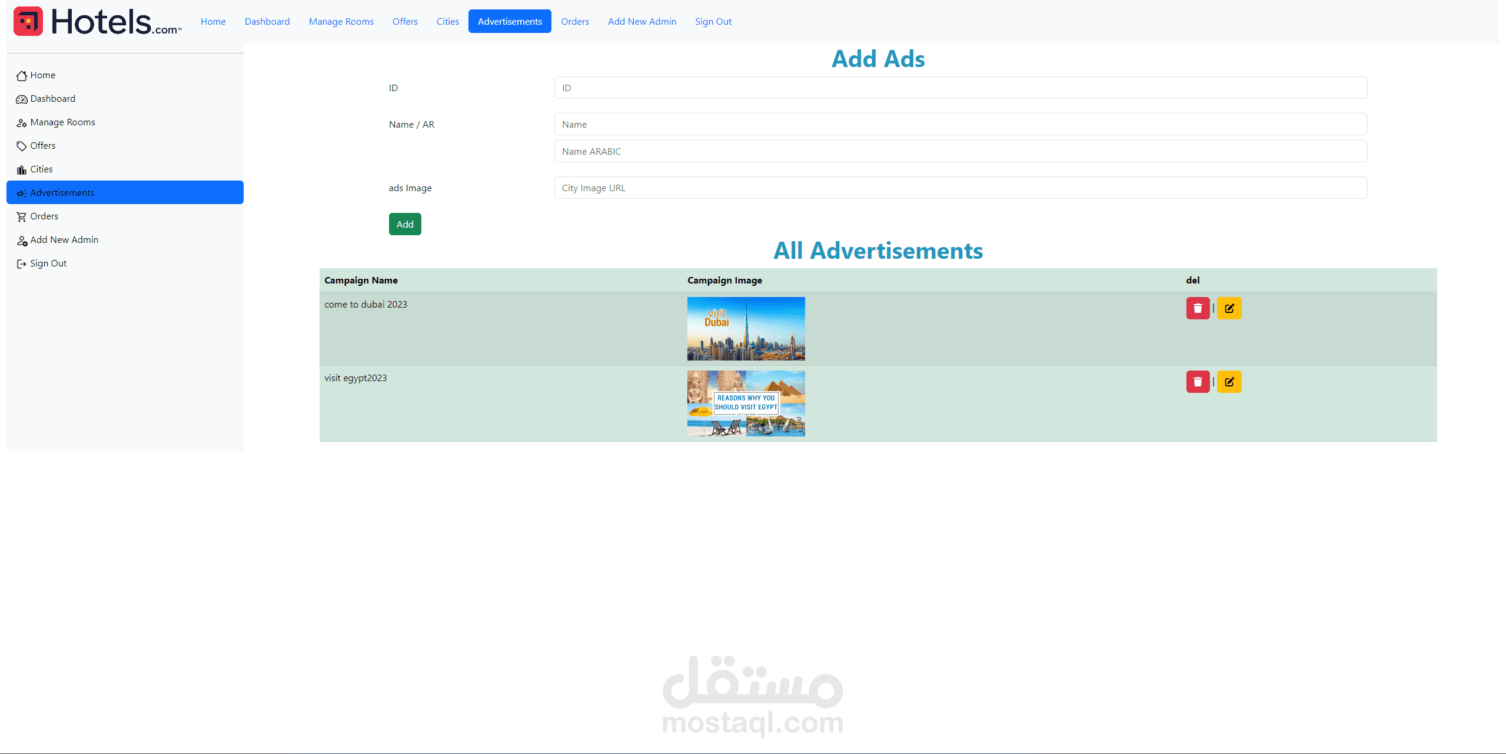
Task: Open Home from the sidebar house icon
Action: [x=36, y=75]
